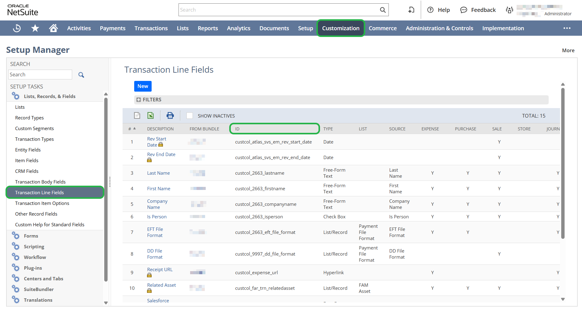Sort by the # column header
The width and height of the screenshot is (582, 313).
[132, 129]
